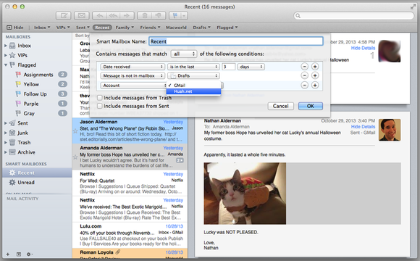Screen dimensions: 420x261
Task: Open the Account criteria dropdown
Action: (x=134, y=86)
